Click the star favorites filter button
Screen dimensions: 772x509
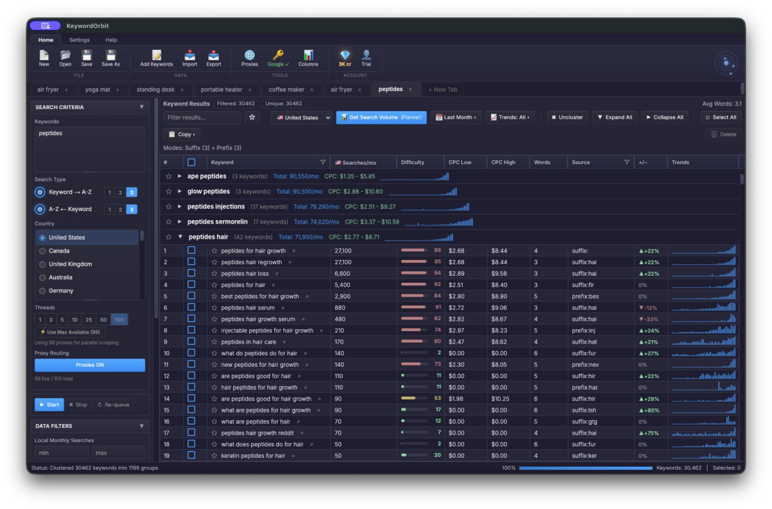tap(252, 118)
